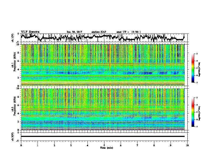This screenshot has width=211, height=163.
Task: Click the "-7" tick on lower color bar
Action: (x=196, y=127)
